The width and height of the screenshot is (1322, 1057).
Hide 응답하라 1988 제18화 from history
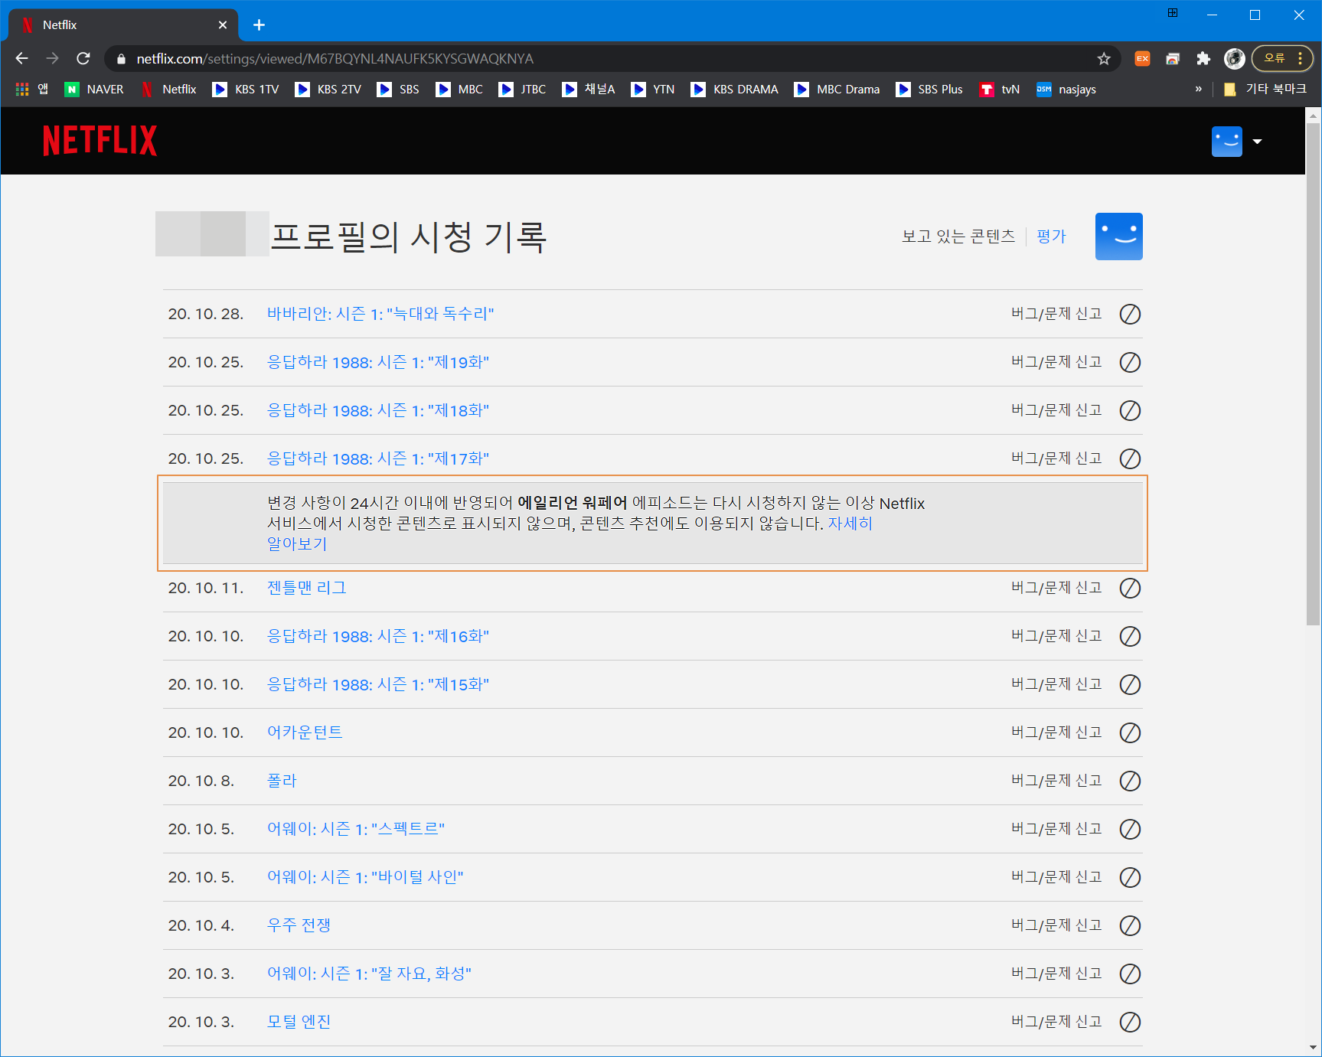1130,410
